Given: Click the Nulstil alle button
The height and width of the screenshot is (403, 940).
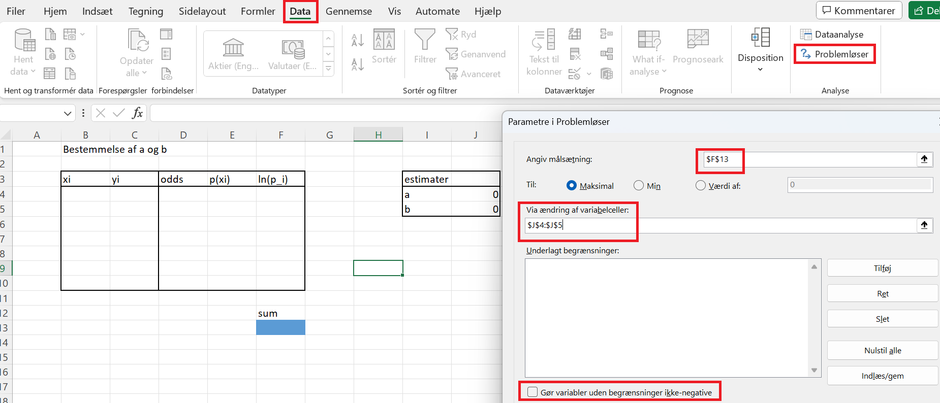Looking at the screenshot, I should click(x=882, y=350).
